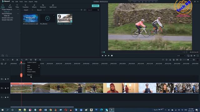The width and height of the screenshot is (200, 112).
Task: Toggle the auto ripple link icon
Action: click(x=6, y=63)
